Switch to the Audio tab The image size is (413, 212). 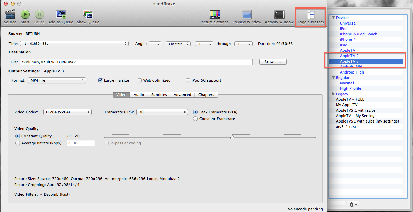139,95
